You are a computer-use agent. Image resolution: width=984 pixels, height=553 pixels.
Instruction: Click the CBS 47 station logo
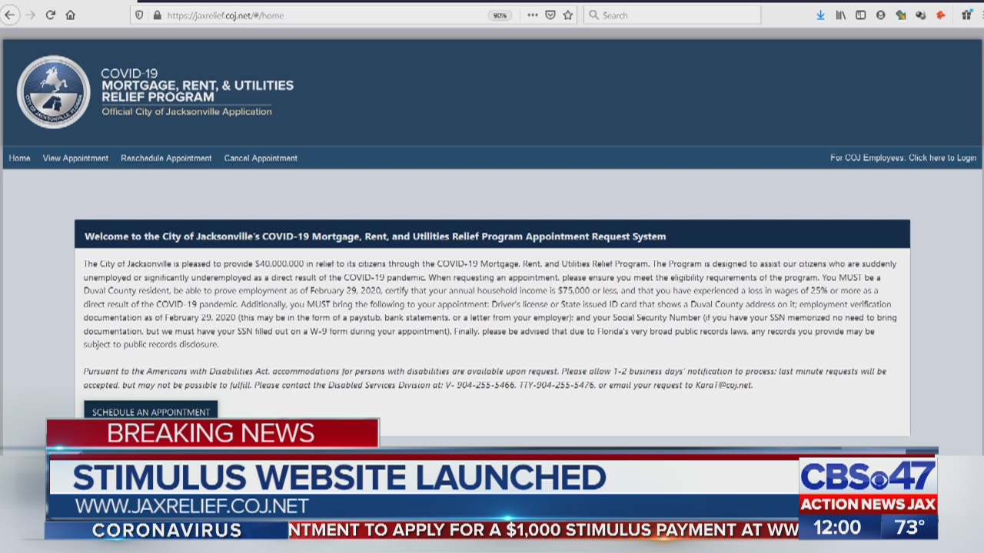tap(867, 477)
